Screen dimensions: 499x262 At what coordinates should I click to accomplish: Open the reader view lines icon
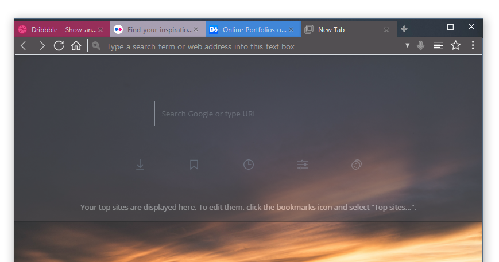tap(438, 46)
